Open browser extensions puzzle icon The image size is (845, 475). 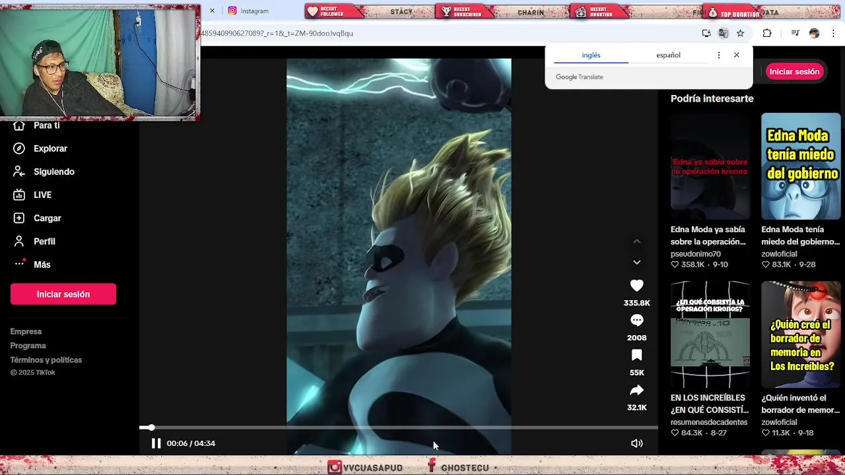point(767,33)
